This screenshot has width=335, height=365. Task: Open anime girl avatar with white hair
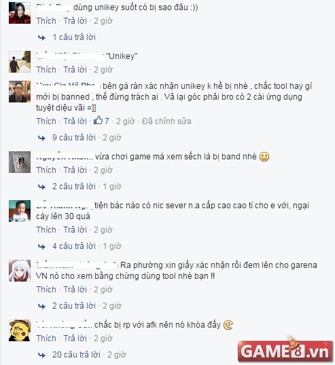(x=20, y=271)
